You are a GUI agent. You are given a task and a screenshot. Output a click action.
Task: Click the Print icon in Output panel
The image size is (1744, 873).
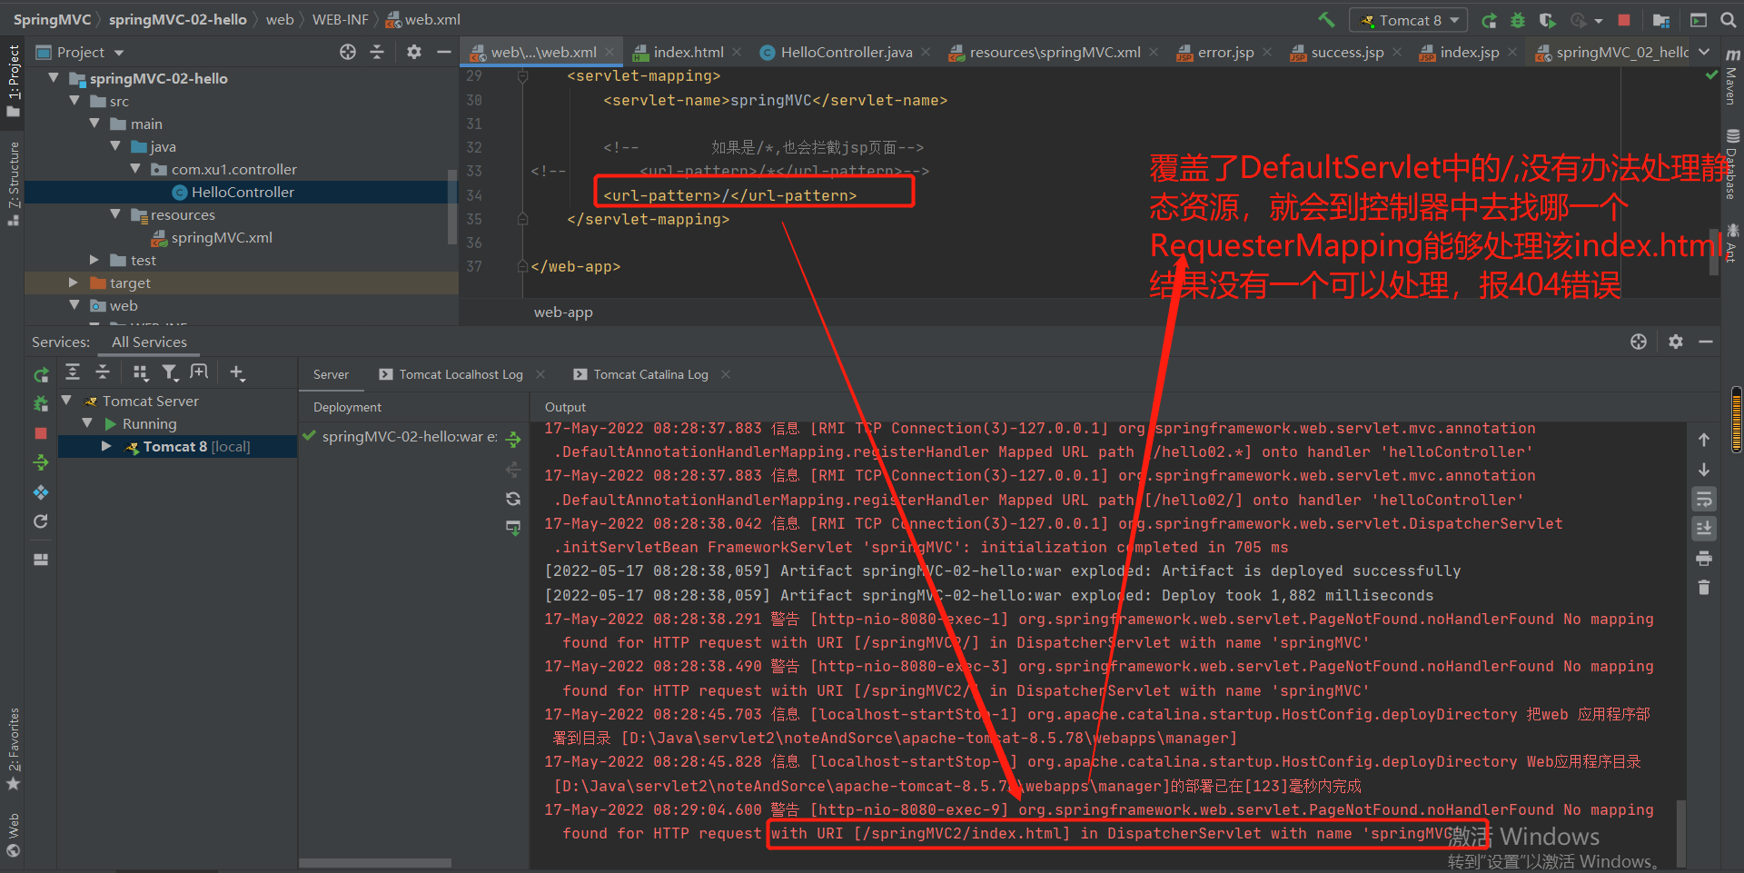click(x=1704, y=558)
